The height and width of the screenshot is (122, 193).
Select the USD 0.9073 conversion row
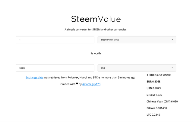pos(153,88)
